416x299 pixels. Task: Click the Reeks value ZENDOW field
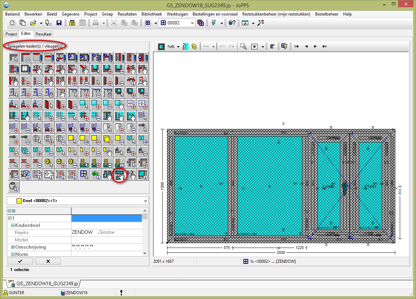(x=106, y=232)
